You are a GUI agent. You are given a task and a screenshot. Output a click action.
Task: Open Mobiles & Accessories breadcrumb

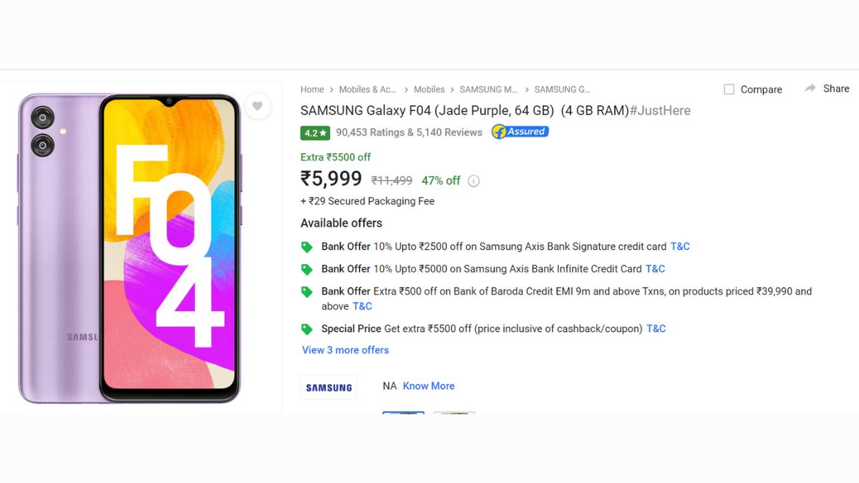pyautogui.click(x=367, y=89)
